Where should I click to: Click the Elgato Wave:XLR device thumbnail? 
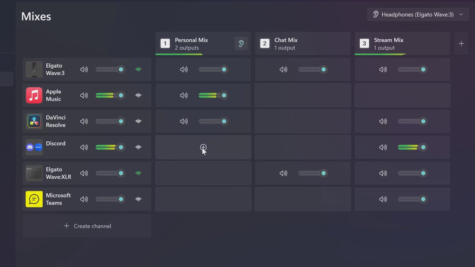[x=34, y=173]
